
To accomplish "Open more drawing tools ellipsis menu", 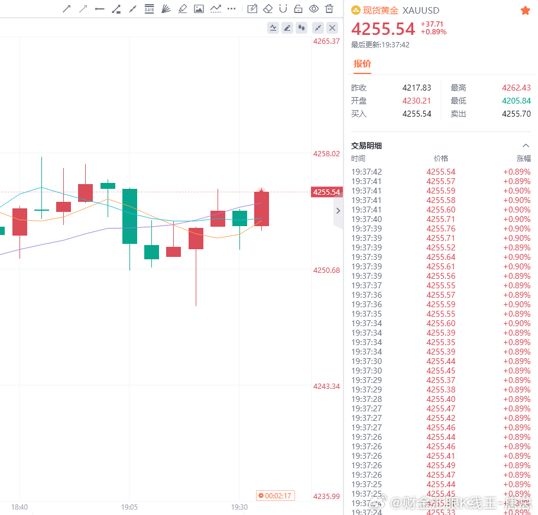I will click(232, 9).
